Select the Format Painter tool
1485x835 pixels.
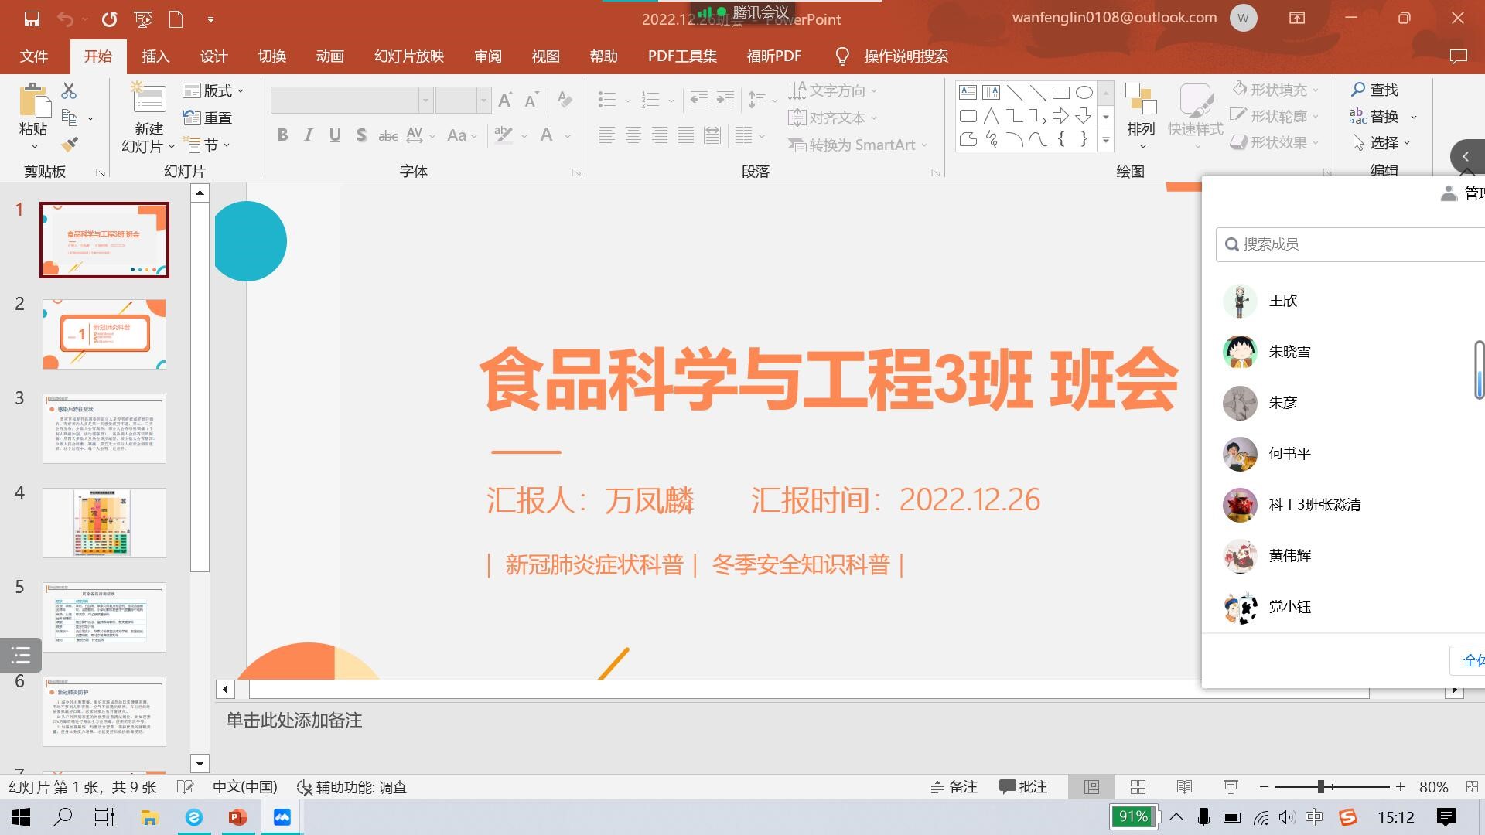click(70, 144)
